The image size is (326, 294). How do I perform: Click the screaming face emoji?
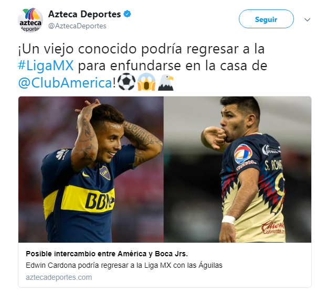point(146,82)
